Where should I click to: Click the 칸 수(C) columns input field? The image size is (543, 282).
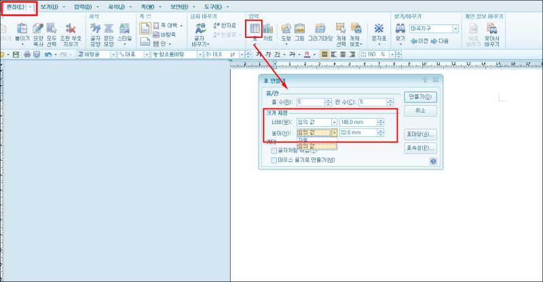373,102
